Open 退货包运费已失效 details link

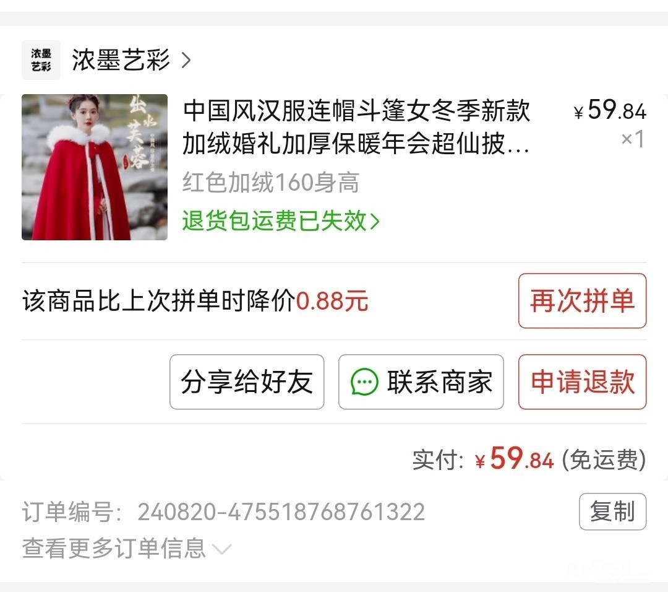(x=281, y=221)
